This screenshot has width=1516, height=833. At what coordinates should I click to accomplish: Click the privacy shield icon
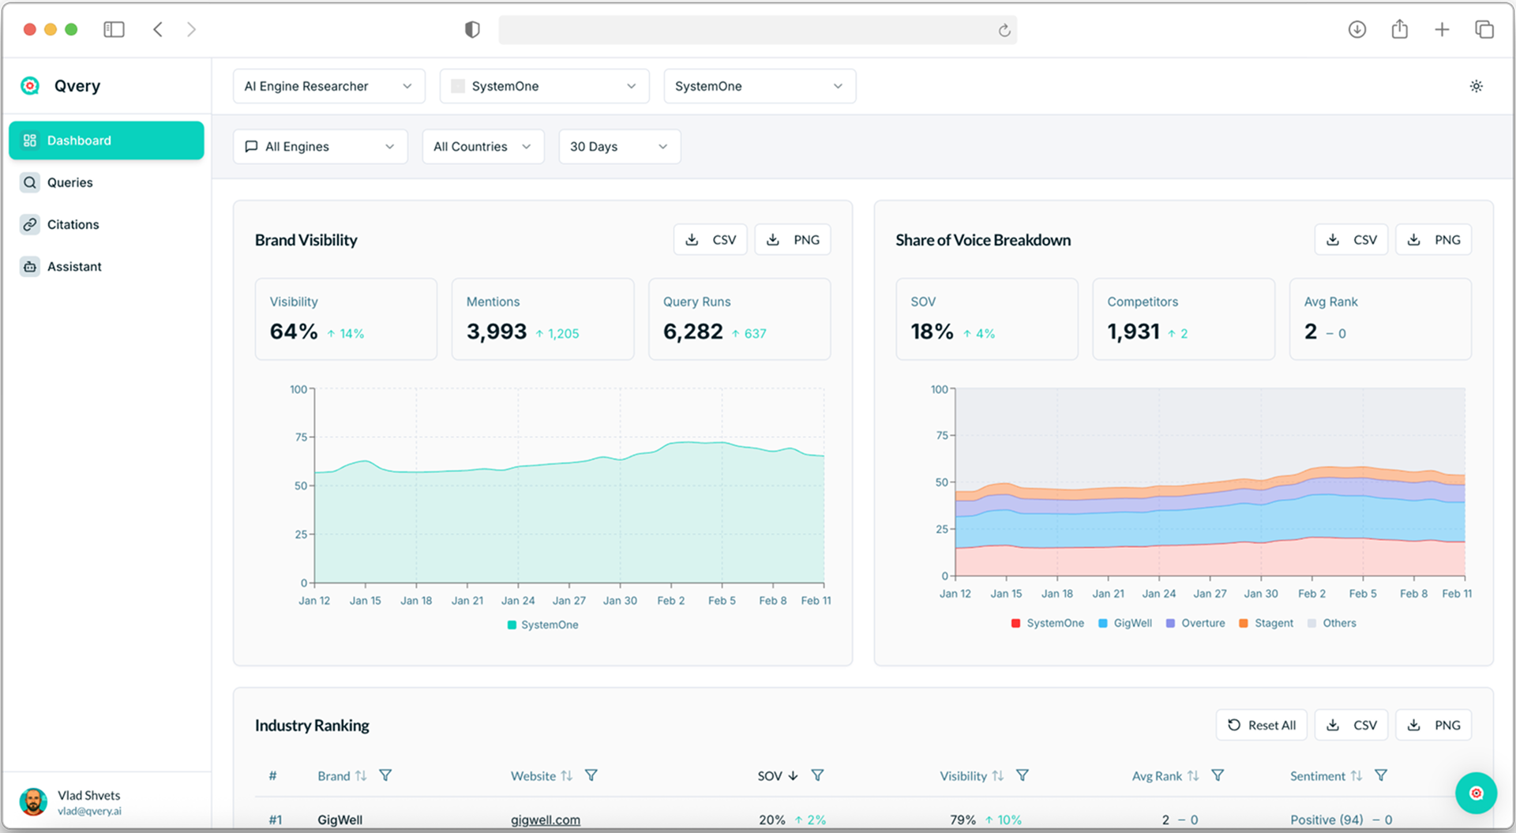point(472,30)
